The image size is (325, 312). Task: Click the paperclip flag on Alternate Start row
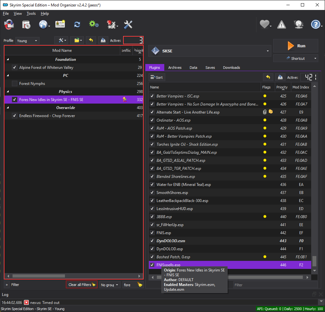click(265, 112)
